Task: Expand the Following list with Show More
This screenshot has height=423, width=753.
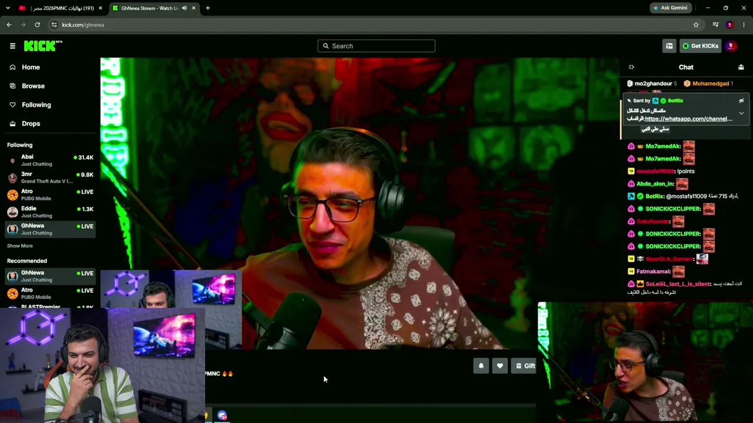Action: (x=20, y=246)
